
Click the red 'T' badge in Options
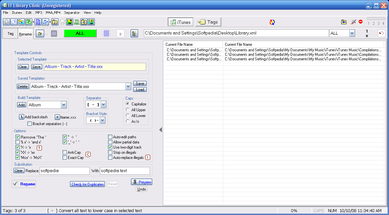(39, 148)
